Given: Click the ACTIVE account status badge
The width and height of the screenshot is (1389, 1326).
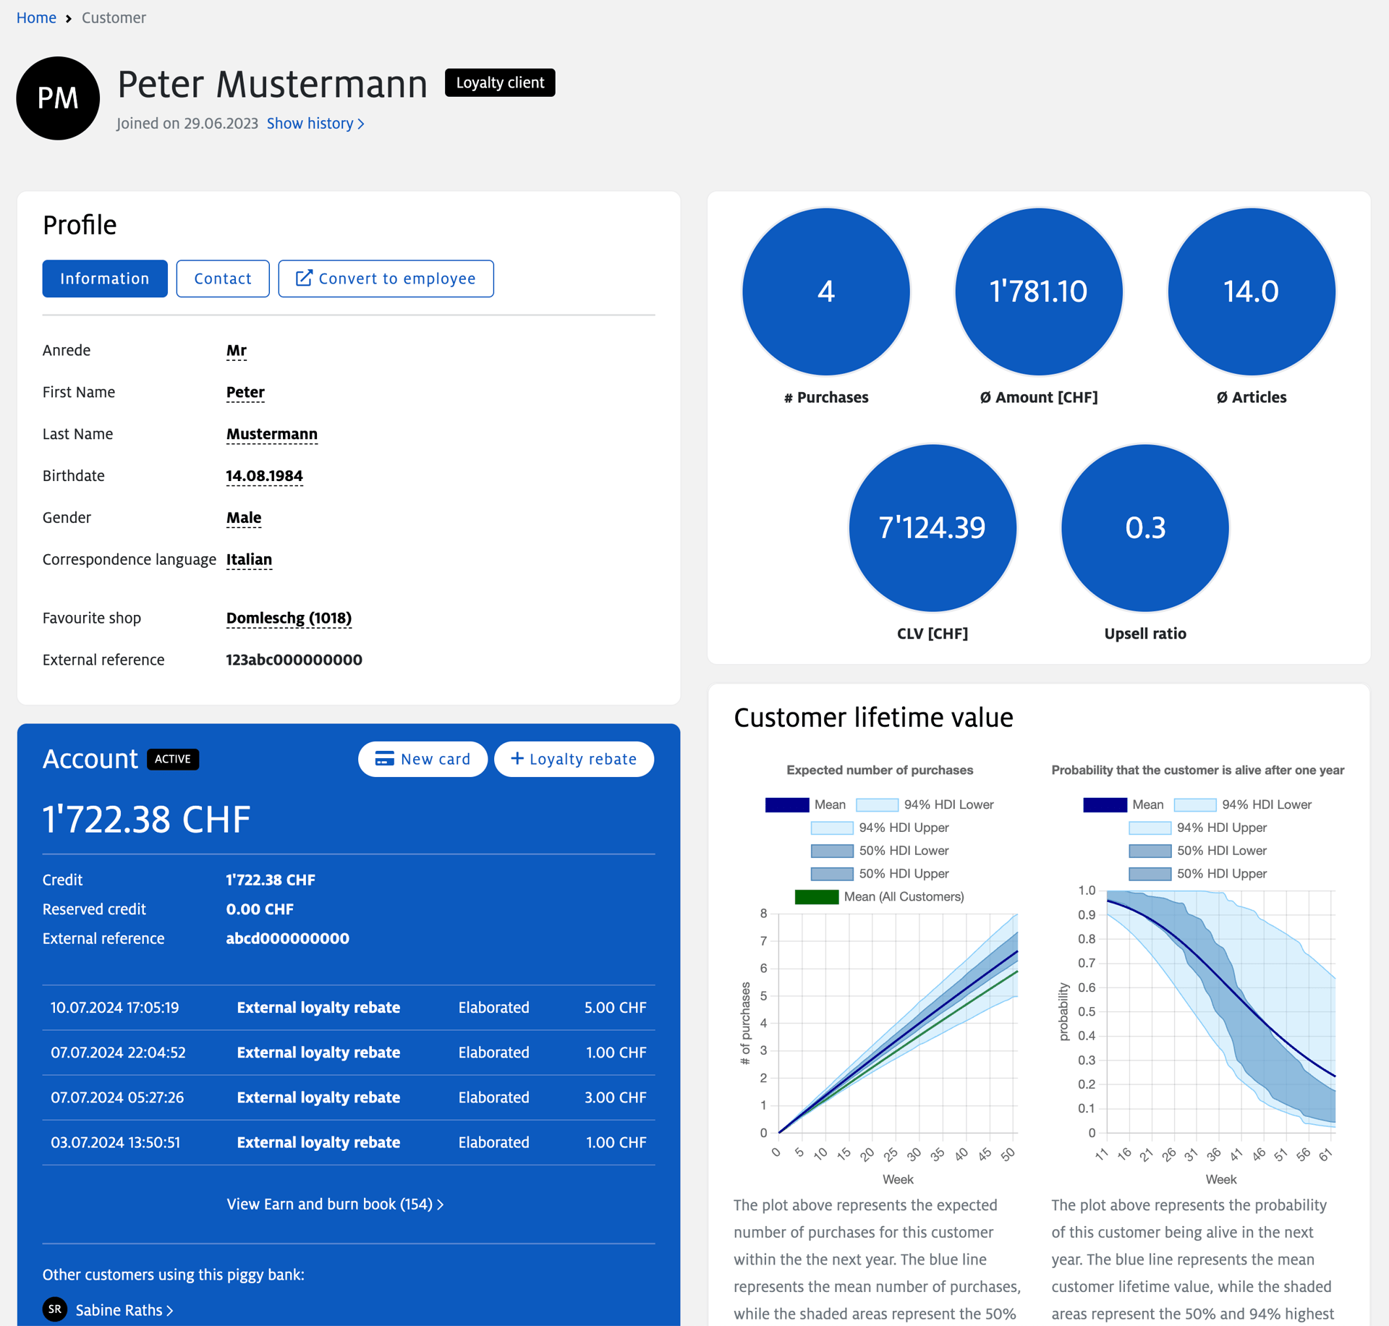Looking at the screenshot, I should (173, 759).
